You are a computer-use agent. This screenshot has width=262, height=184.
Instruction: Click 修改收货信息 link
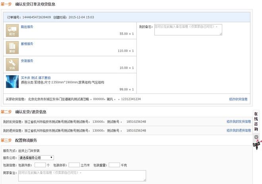238,99
